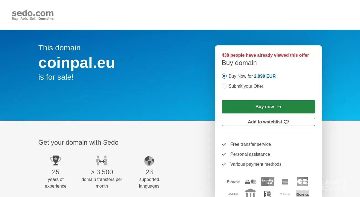360x197 pixels.
Task: Click the globe supported languages icon
Action: pyautogui.click(x=149, y=161)
